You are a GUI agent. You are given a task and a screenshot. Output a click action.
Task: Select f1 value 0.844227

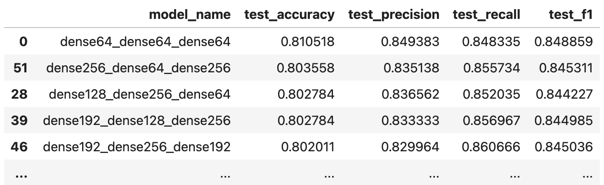point(564,94)
